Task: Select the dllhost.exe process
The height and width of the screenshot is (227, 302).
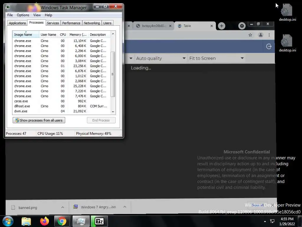Action: [x=62, y=106]
